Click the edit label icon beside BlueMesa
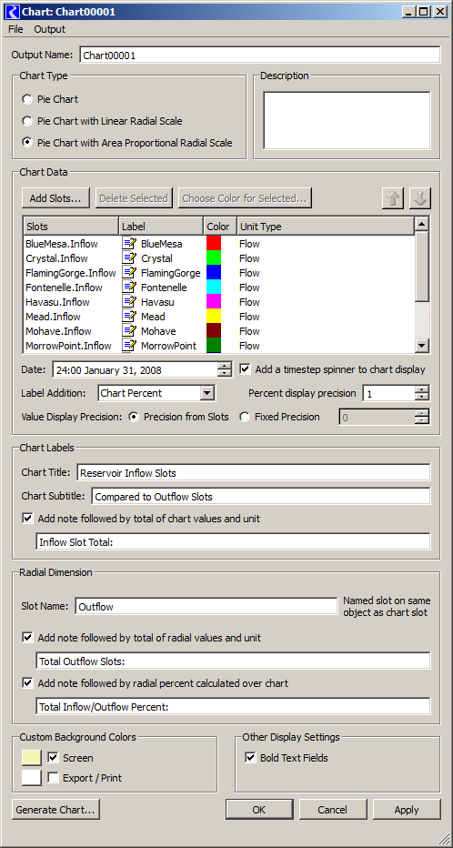 click(129, 244)
